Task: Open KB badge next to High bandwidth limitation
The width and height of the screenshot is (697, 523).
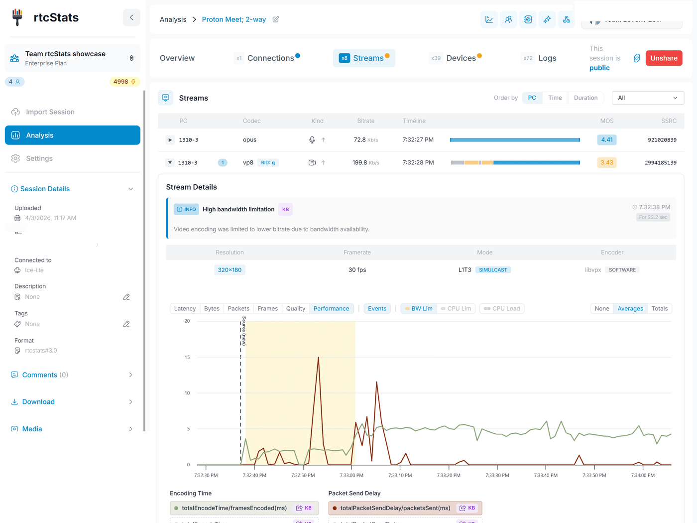Action: pos(285,210)
